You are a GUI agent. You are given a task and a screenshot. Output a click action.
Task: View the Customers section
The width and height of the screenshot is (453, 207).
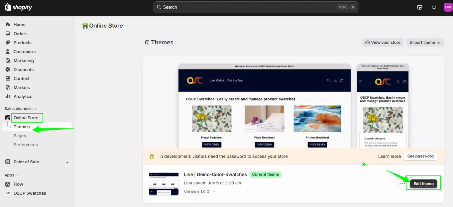[24, 51]
